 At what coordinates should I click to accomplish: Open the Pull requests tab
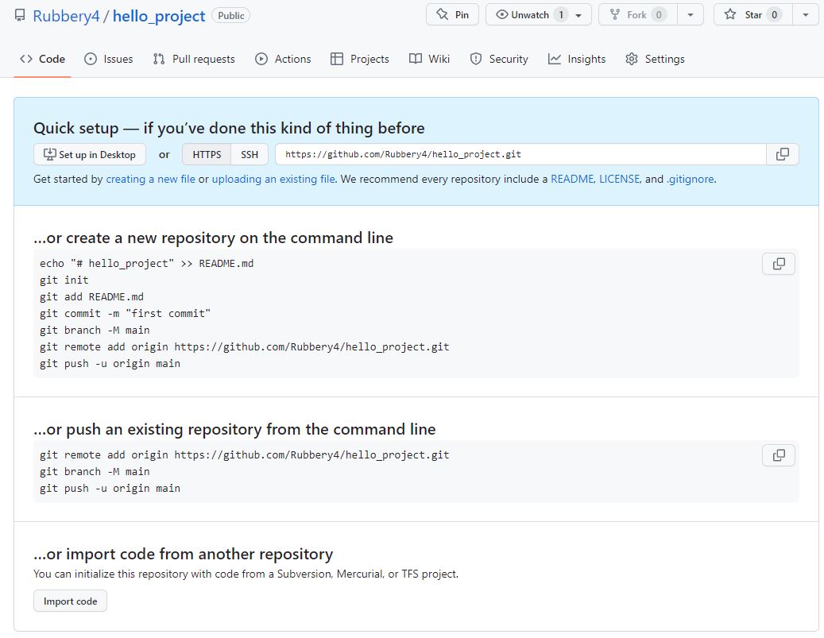194,59
